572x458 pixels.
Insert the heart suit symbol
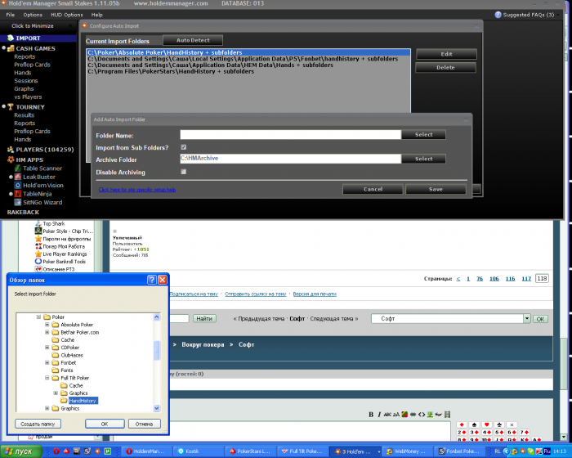point(487,424)
